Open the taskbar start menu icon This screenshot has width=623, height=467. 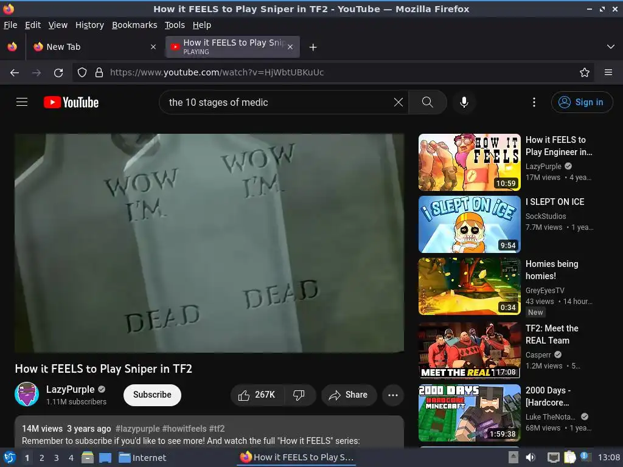(10, 457)
